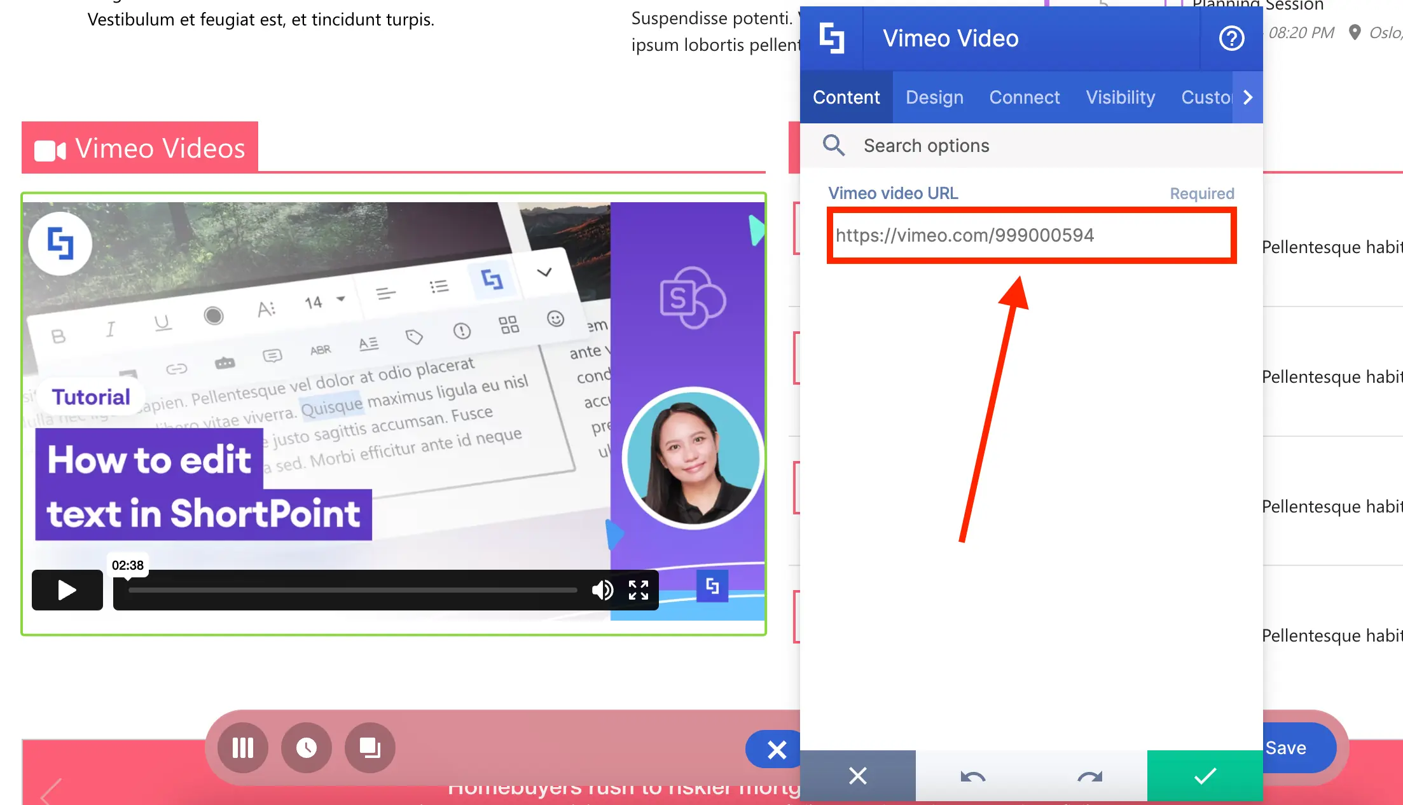The height and width of the screenshot is (805, 1403).
Task: Toggle the video volume speaker icon
Action: point(602,590)
